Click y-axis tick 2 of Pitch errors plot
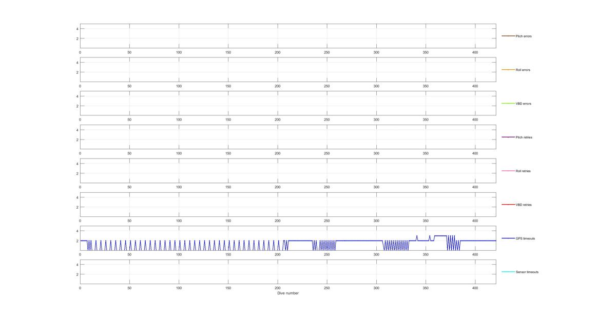 pyautogui.click(x=77, y=38)
